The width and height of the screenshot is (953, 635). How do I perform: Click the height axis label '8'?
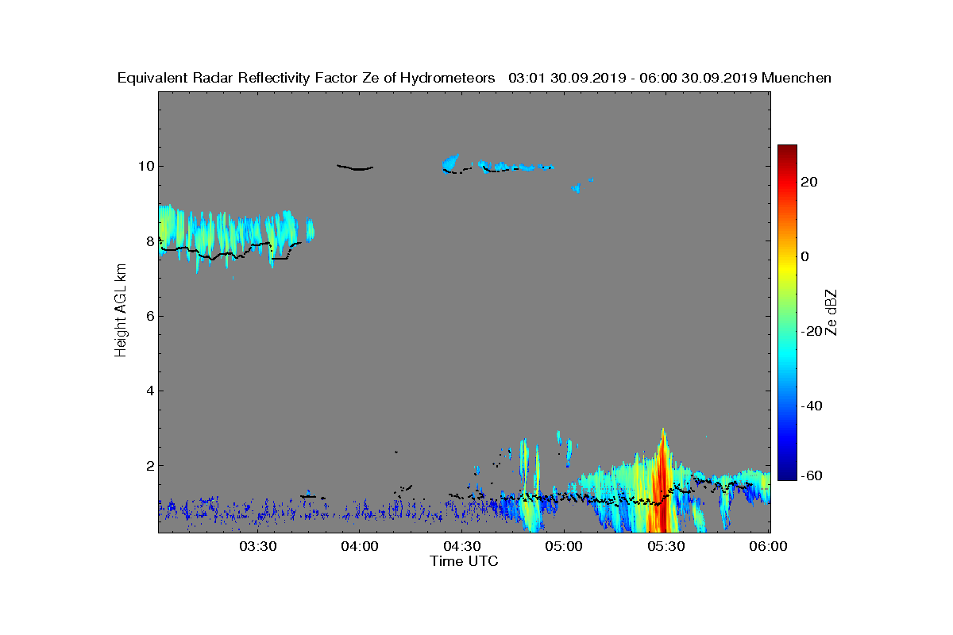(149, 241)
